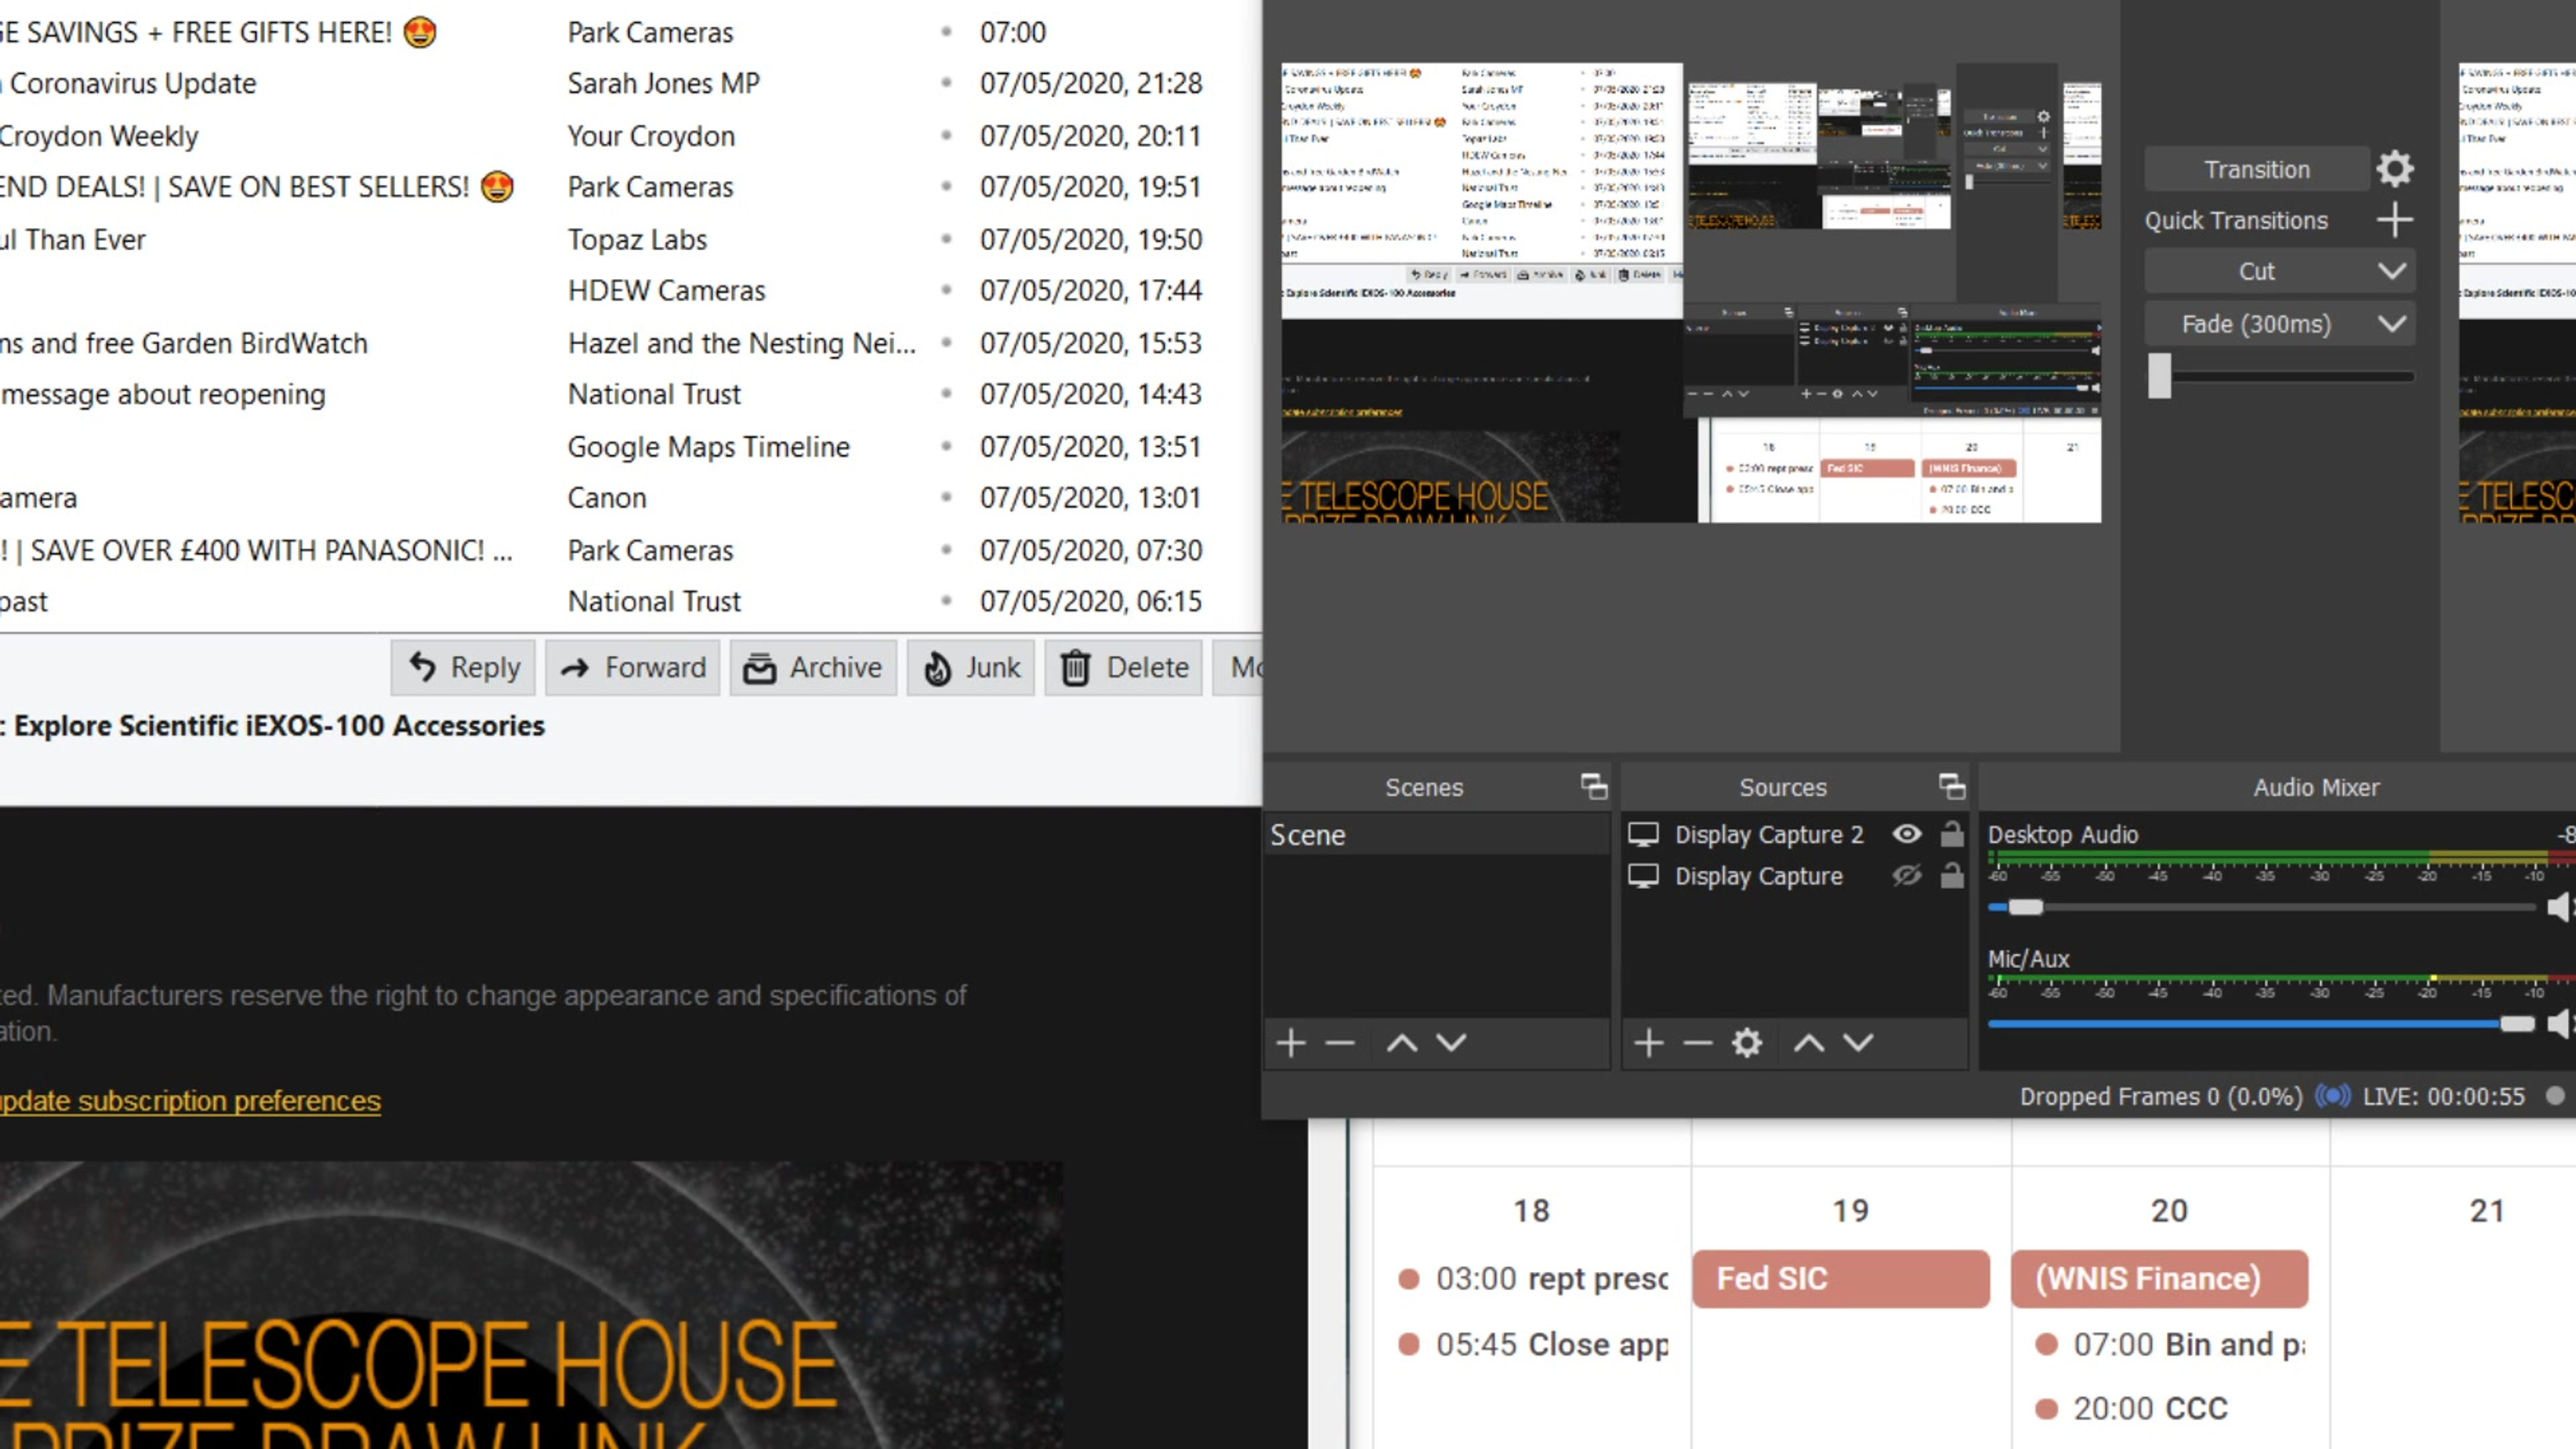
Task: Toggle lock on Display Capture source
Action: [x=1952, y=876]
